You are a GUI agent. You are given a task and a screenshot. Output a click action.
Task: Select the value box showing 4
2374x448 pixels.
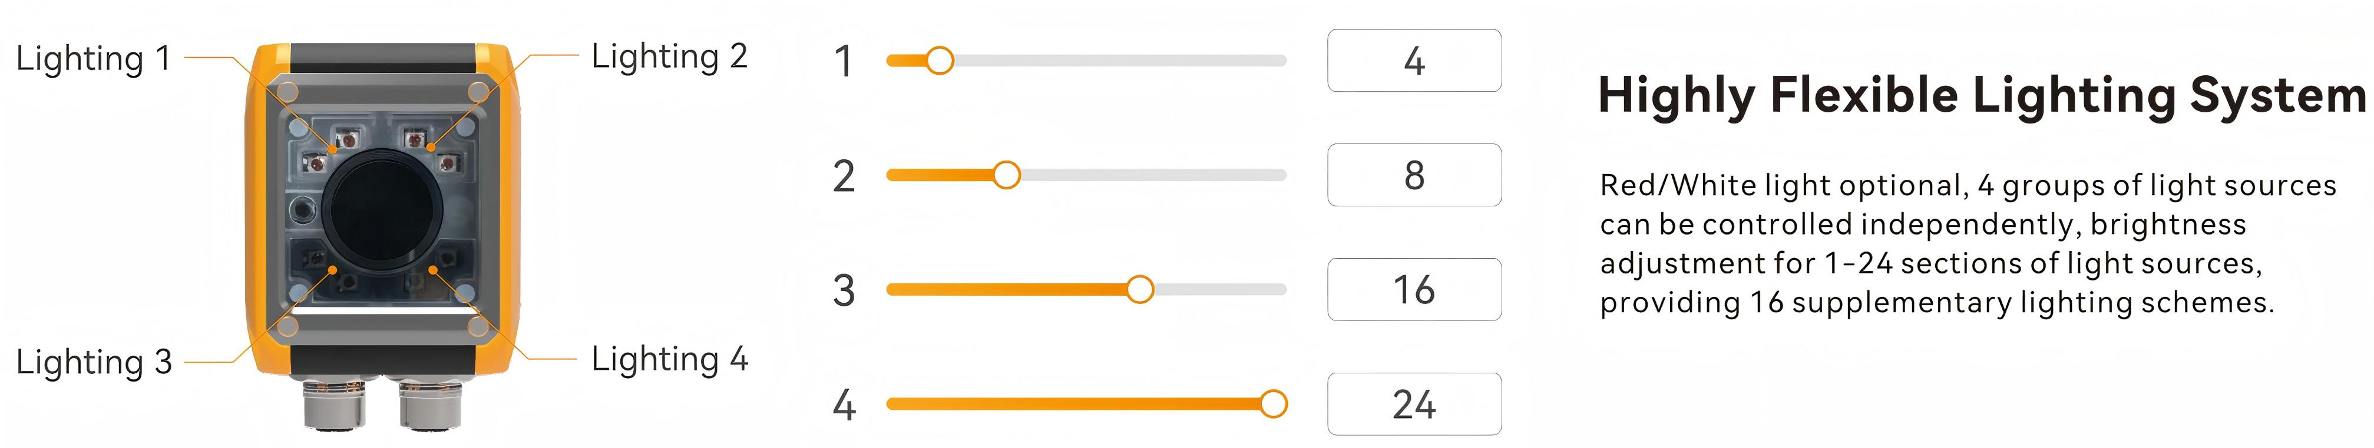[1414, 61]
